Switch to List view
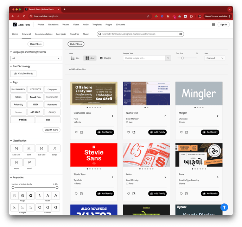Screen dimensions: 242x227 pos(75,58)
